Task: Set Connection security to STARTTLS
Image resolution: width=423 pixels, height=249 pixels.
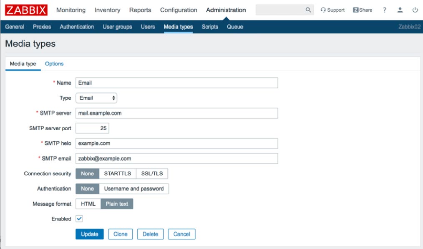Action: click(x=118, y=174)
